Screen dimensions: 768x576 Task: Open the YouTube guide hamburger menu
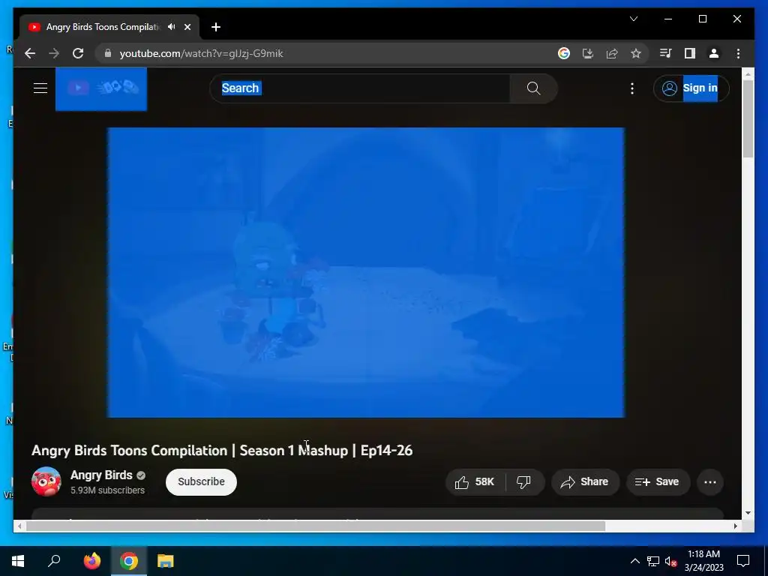(x=40, y=88)
